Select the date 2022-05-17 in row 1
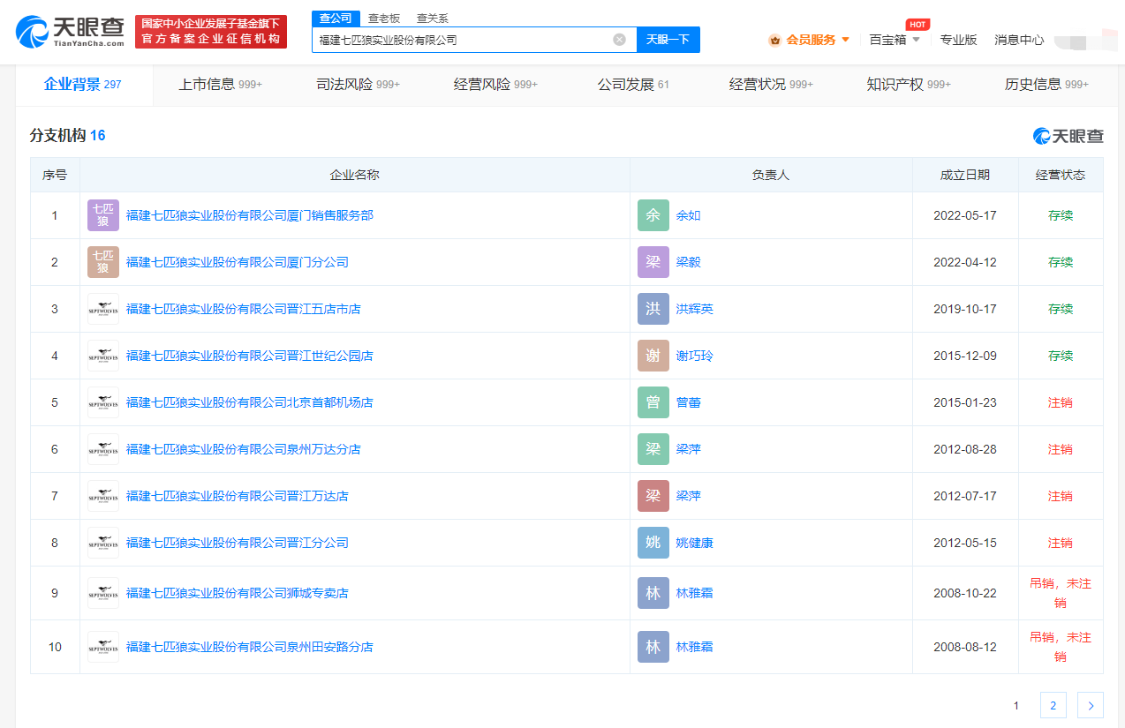Screen dimensions: 1125x728 coord(965,215)
